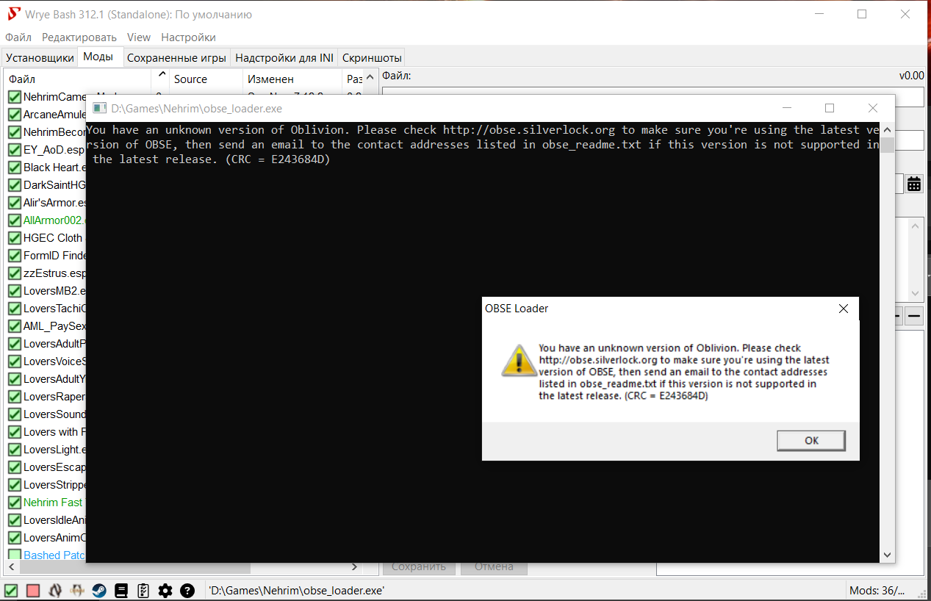Switch to the Сохраненные игры tab

click(176, 58)
